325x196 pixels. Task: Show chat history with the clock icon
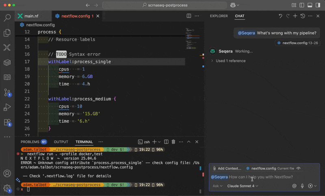click(302, 16)
